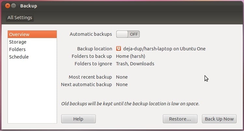This screenshot has width=244, height=131.
Task: Open the Schedule section in the sidebar
Action: (x=19, y=57)
